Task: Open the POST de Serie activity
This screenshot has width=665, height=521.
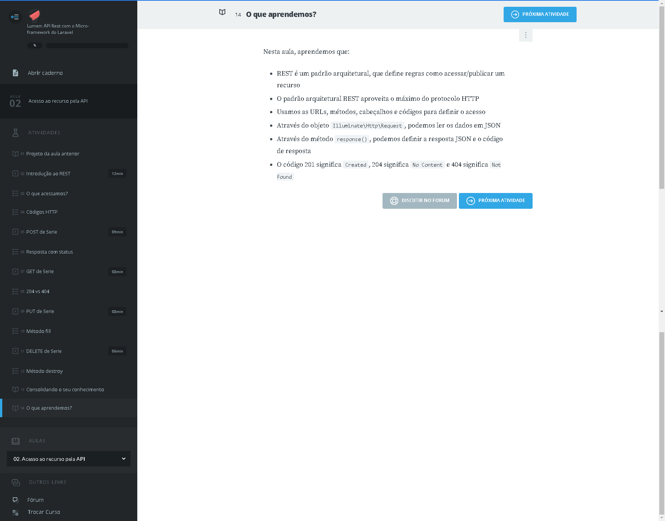Action: [42, 232]
